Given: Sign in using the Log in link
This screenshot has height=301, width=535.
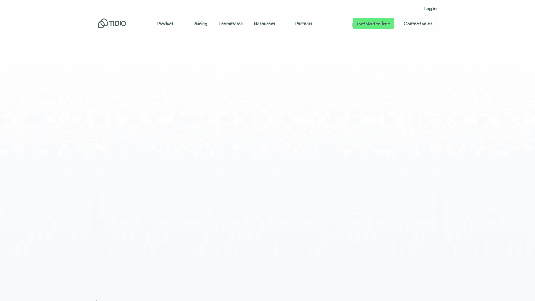Looking at the screenshot, I should (430, 9).
